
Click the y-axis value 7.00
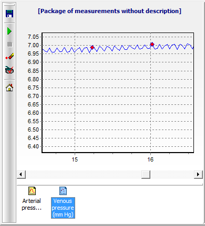click(x=33, y=45)
